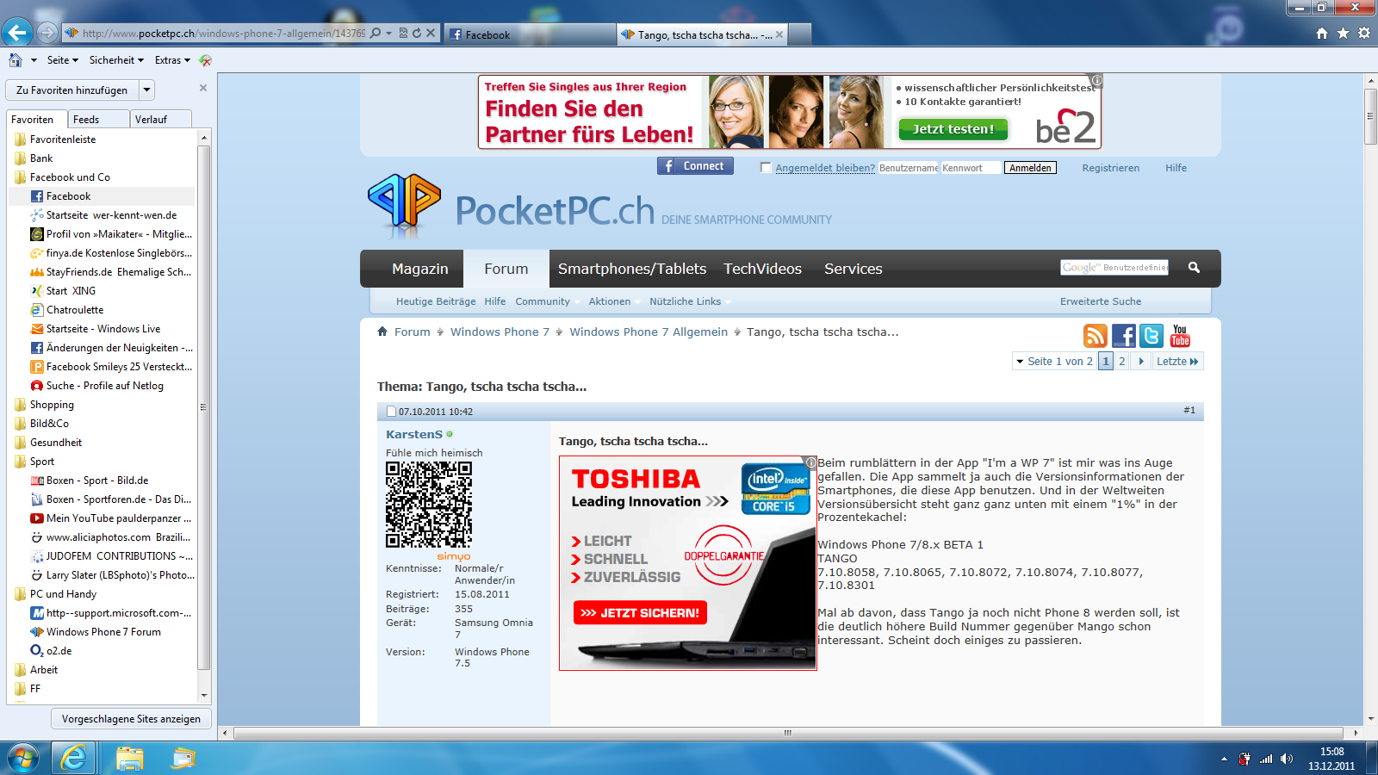Click the network signal tray icon
The height and width of the screenshot is (775, 1378).
pos(1266,759)
